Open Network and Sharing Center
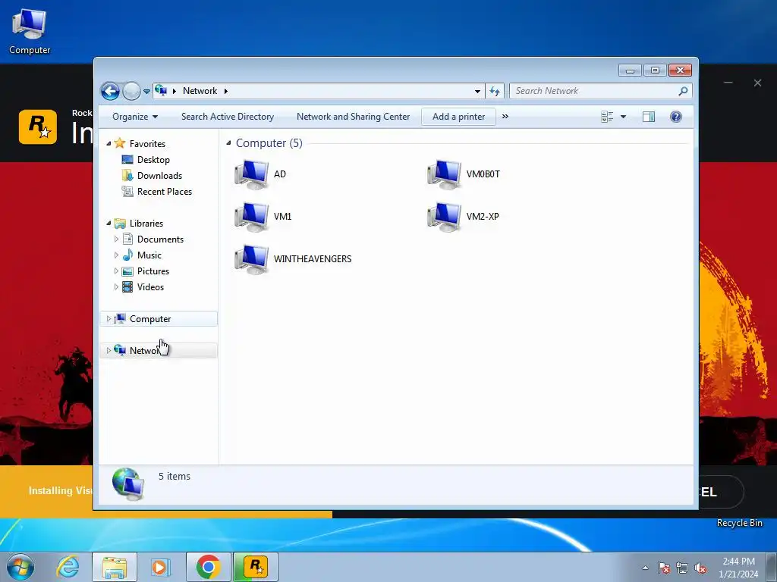The image size is (777, 582). point(354,117)
